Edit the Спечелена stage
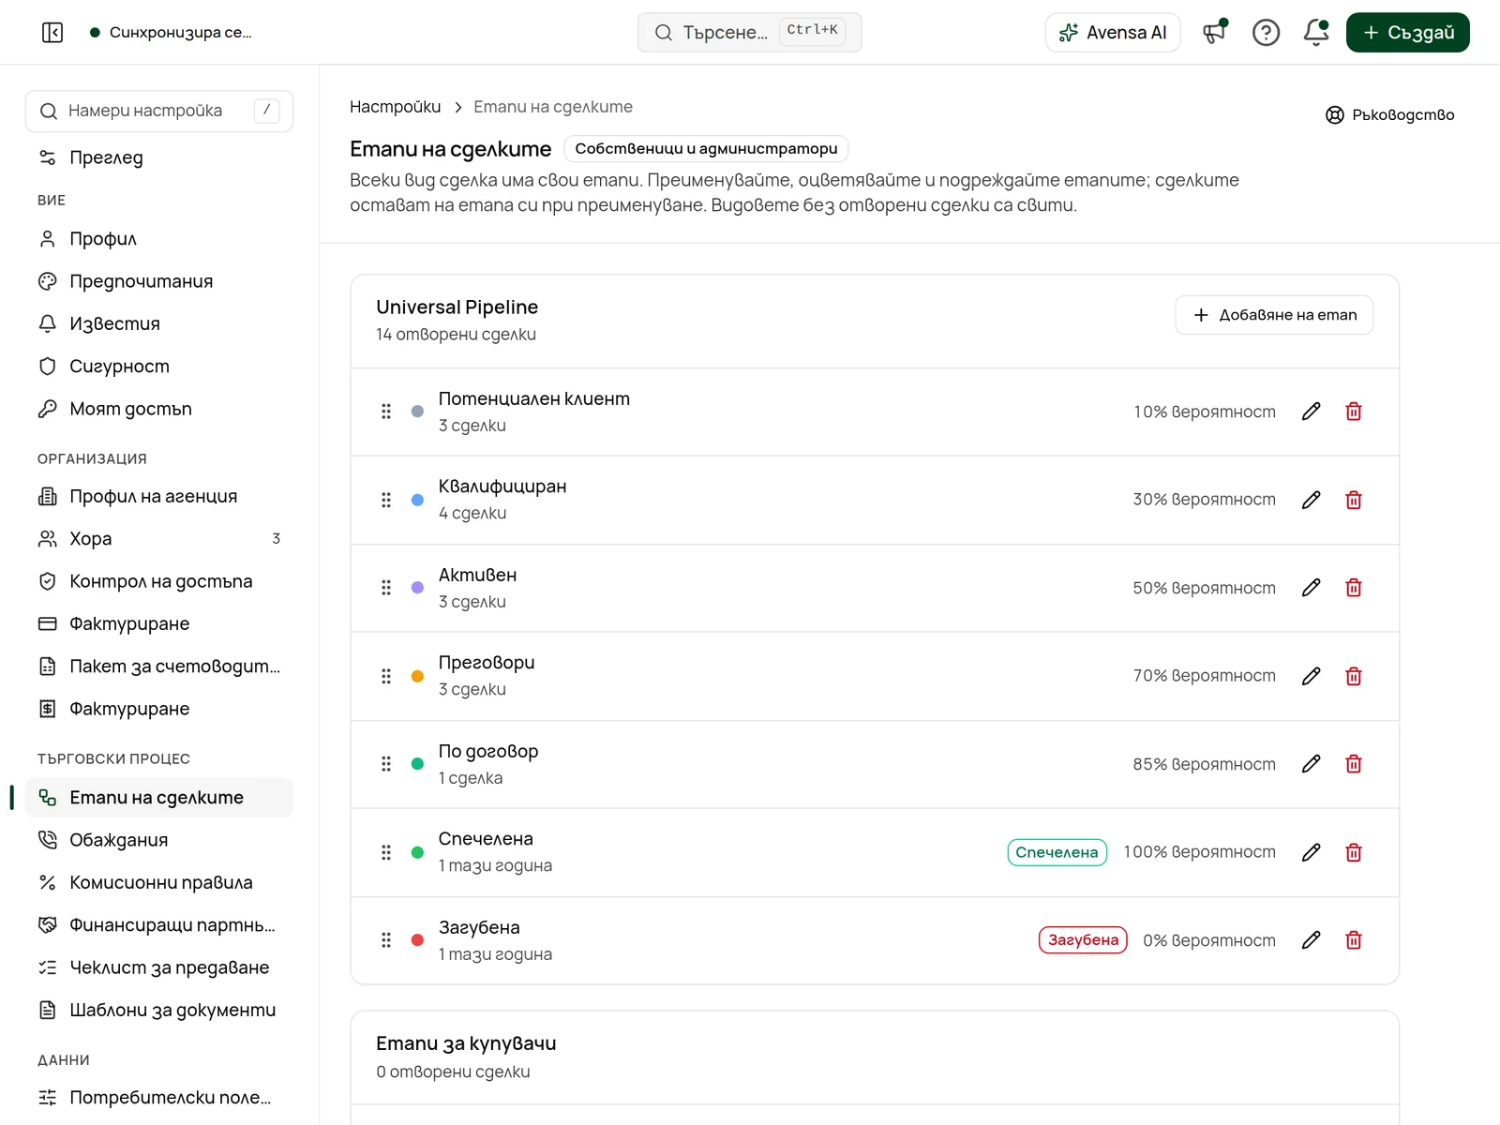This screenshot has width=1500, height=1125. [1311, 852]
